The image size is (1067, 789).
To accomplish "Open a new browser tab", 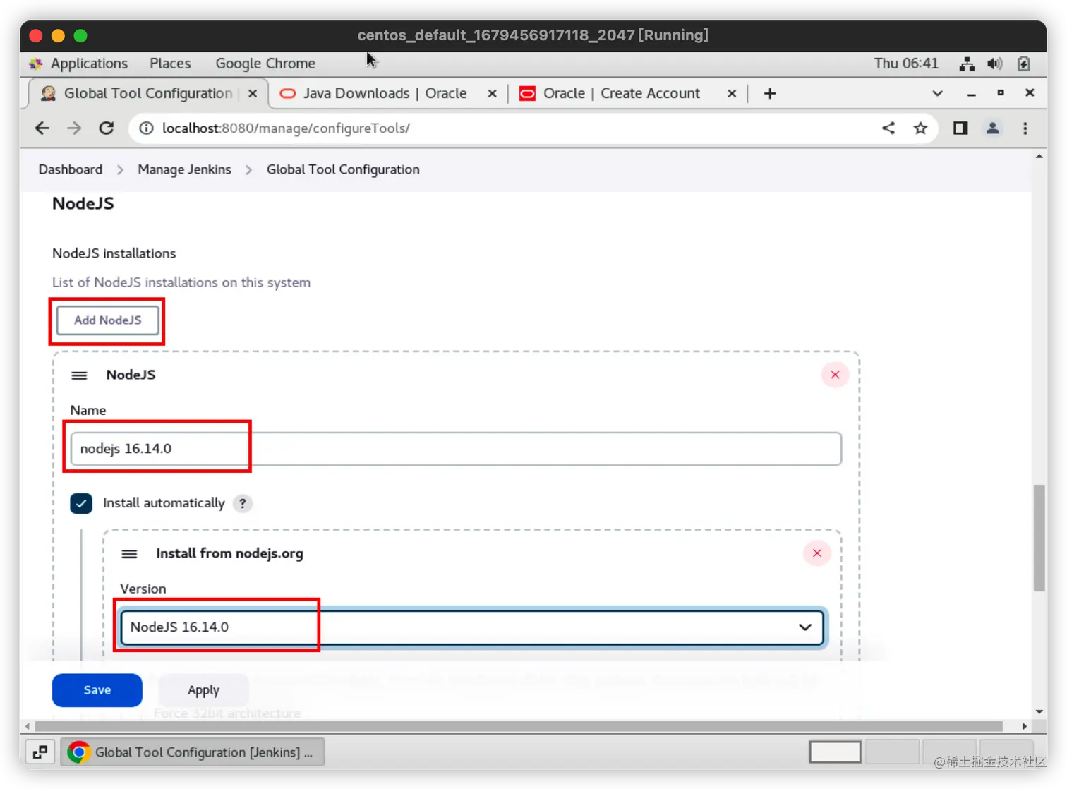I will 770,93.
